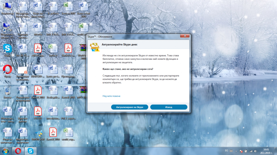Open the Action Center flag icon
Screen dimensions: 277x155
click(241, 151)
